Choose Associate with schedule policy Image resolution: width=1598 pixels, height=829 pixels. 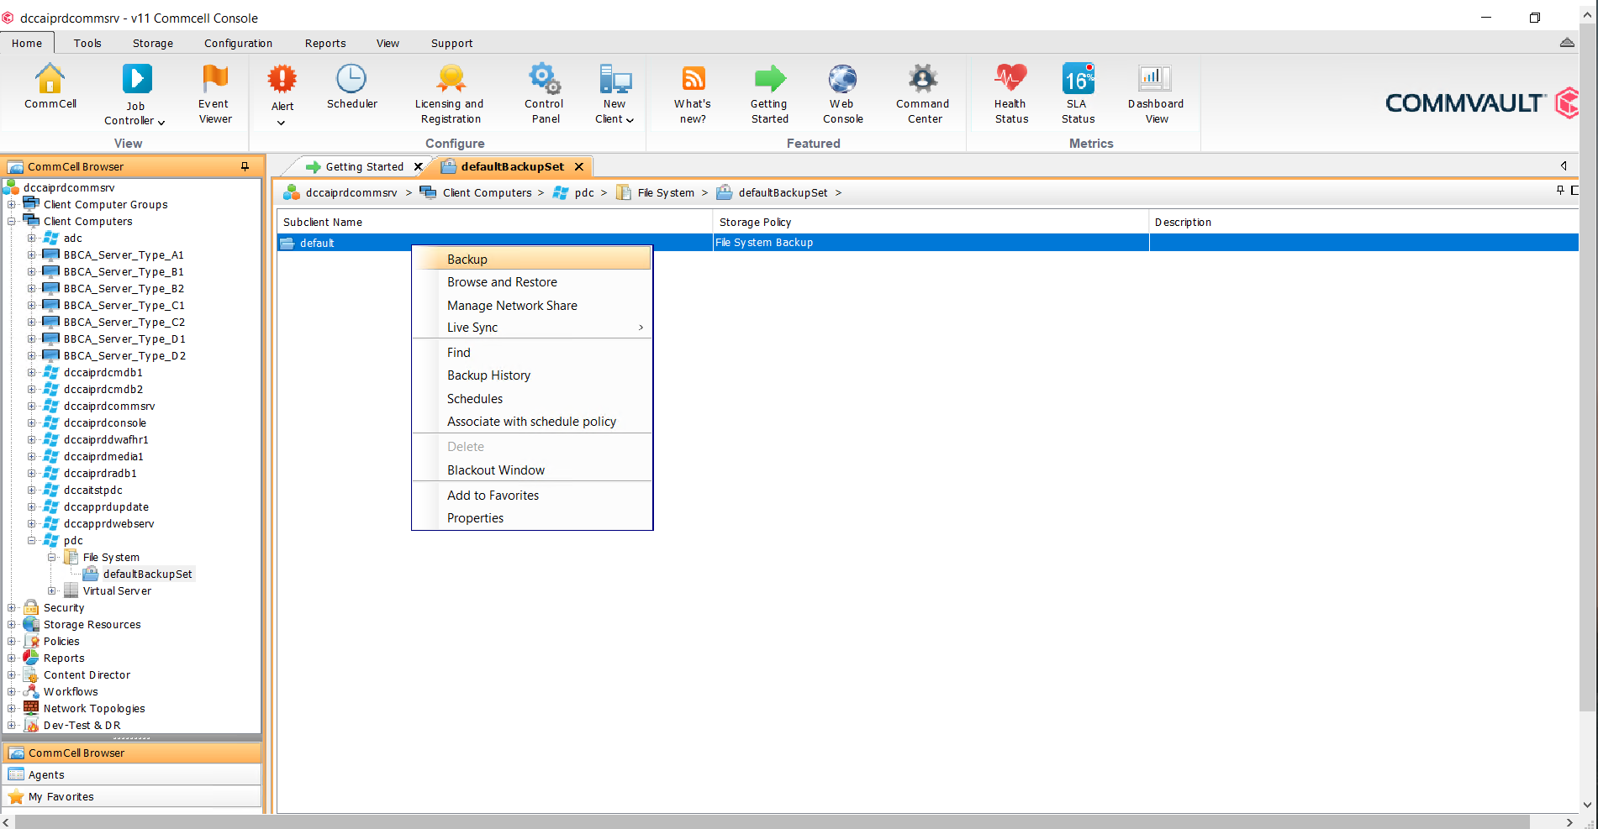531,422
